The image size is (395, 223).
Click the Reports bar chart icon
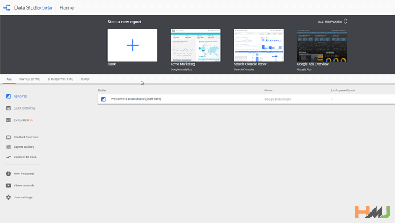[9, 97]
